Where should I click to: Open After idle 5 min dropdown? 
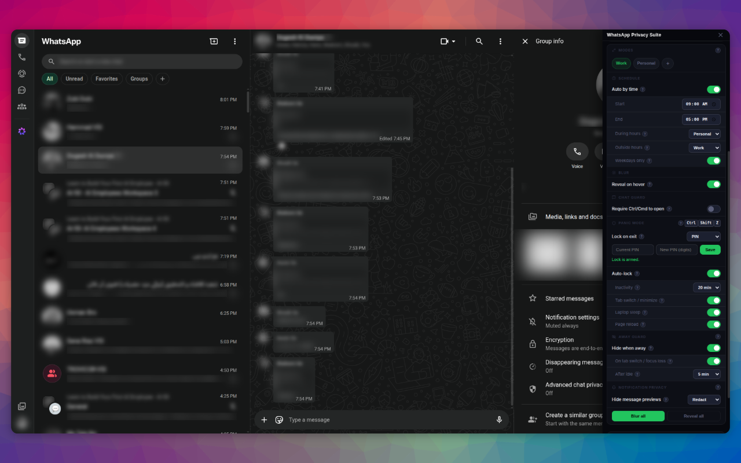pyautogui.click(x=707, y=374)
